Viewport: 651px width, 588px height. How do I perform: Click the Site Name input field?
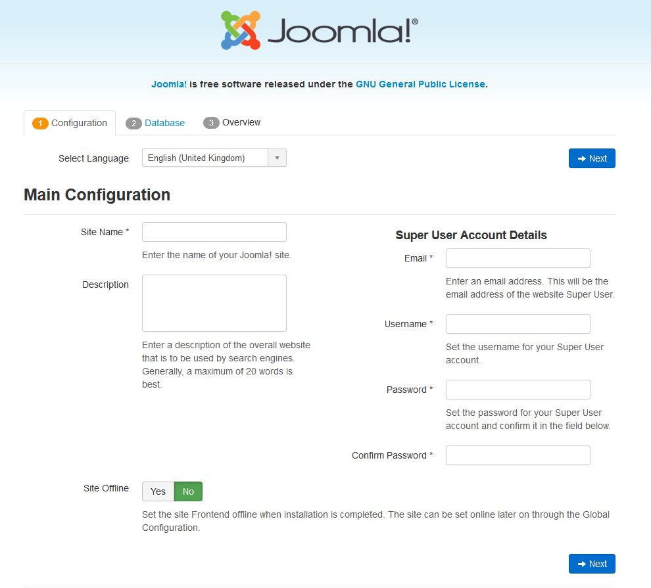tap(214, 231)
